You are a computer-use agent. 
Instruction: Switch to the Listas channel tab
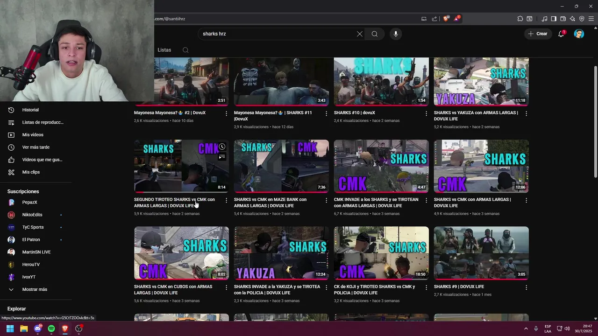pos(164,50)
